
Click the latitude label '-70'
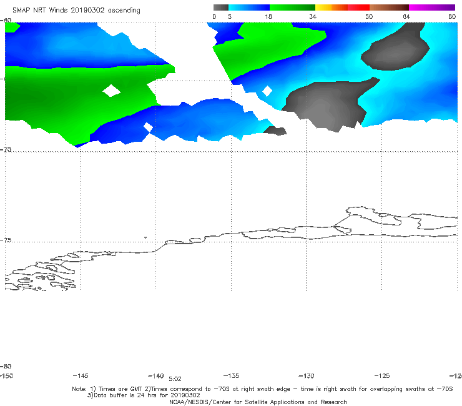pyautogui.click(x=6, y=150)
